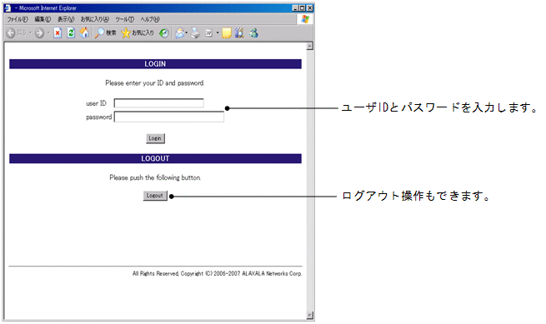The height and width of the screenshot is (324, 546).
Task: Click the Back arrow toolbar button
Action: pos(11,33)
